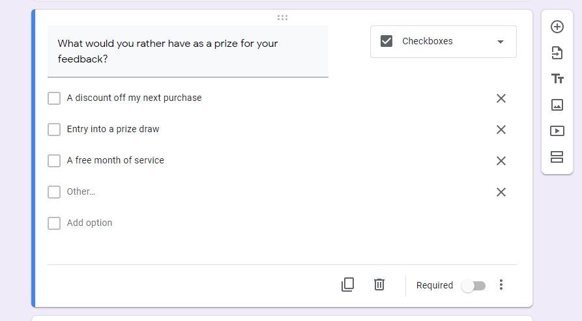Open the Import questions icon
This screenshot has width=582, height=321.
click(557, 53)
